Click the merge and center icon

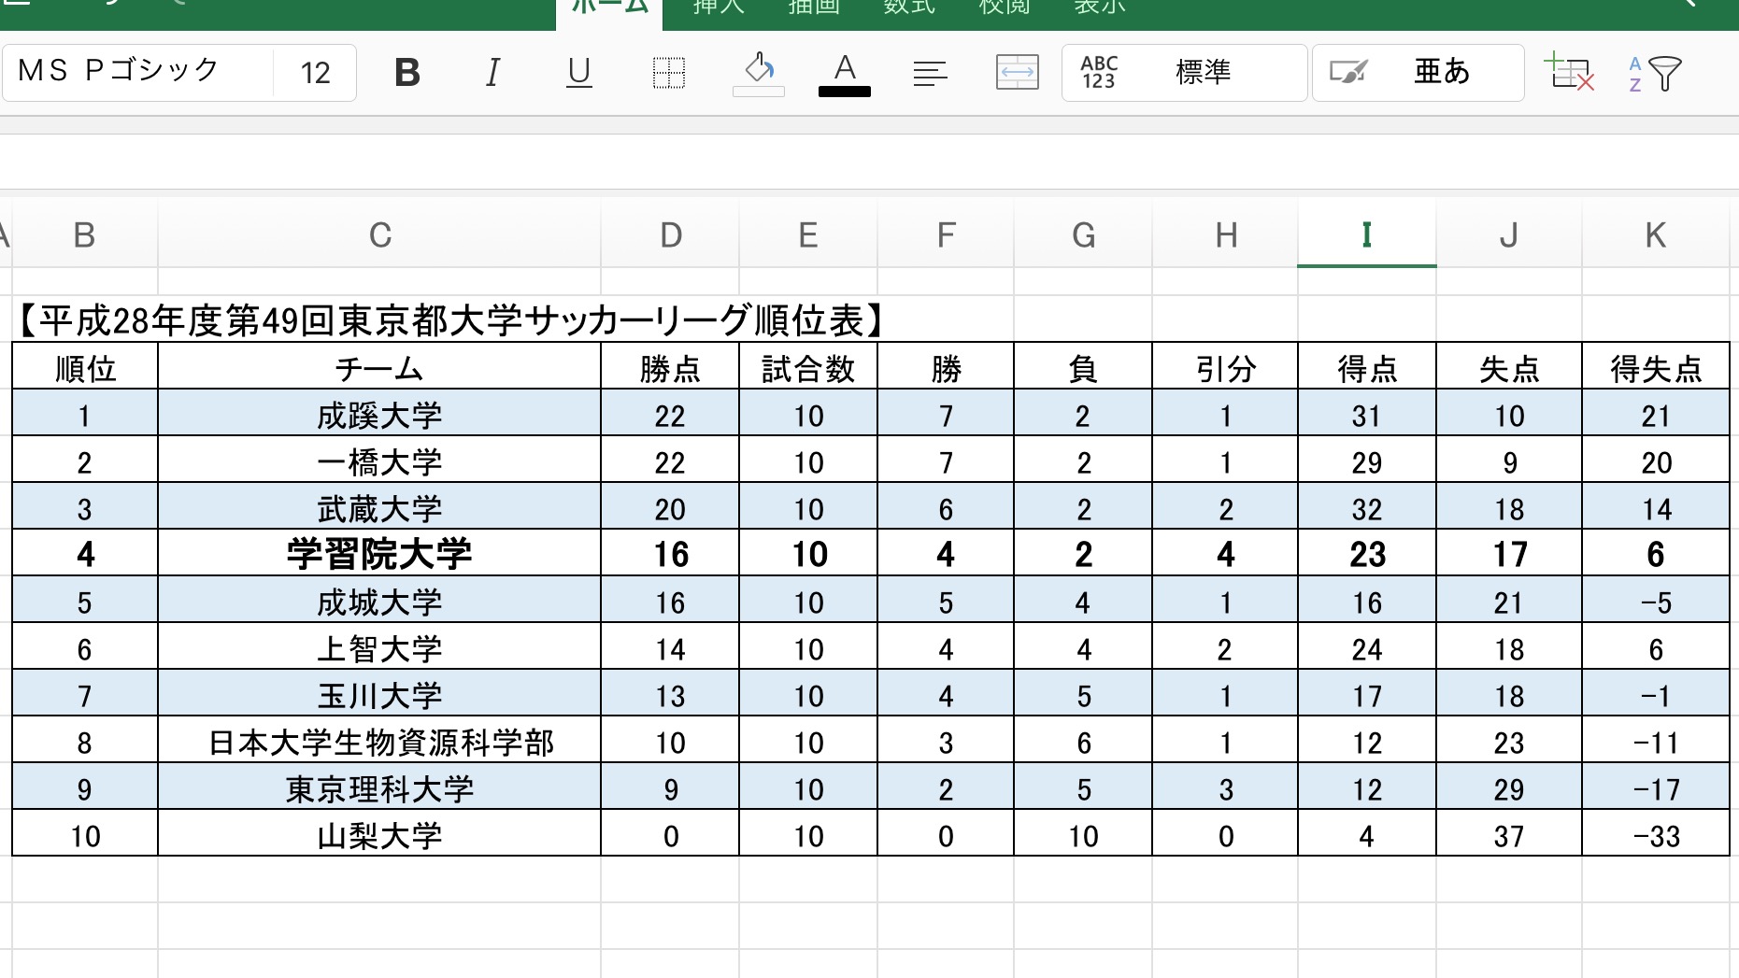1017,73
